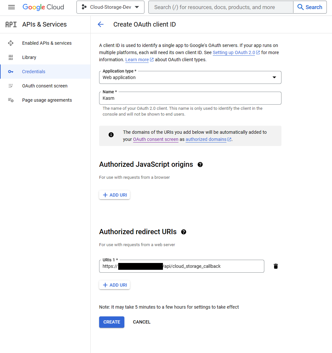Image resolution: width=332 pixels, height=353 pixels.
Task: Click the back arrow beside Create OAuth client ID
Action: click(x=100, y=24)
